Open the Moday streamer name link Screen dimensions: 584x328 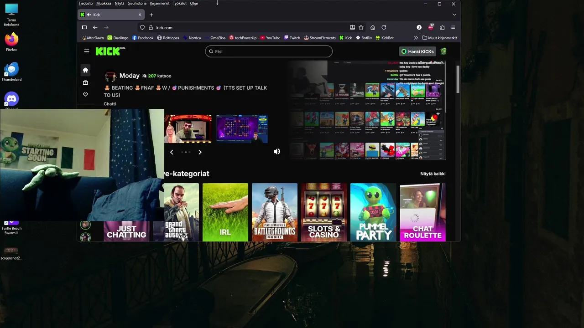tap(130, 76)
